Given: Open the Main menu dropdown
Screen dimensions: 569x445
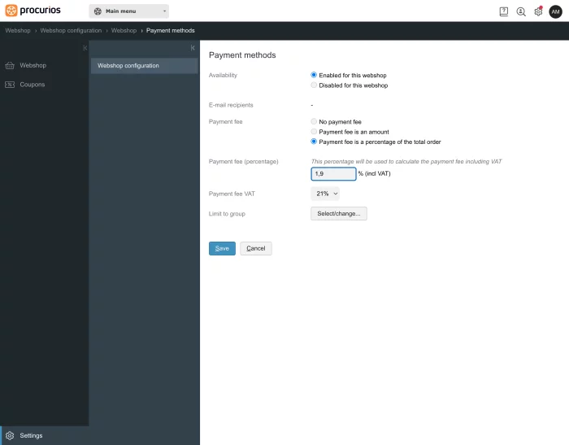Looking at the screenshot, I should click(128, 11).
